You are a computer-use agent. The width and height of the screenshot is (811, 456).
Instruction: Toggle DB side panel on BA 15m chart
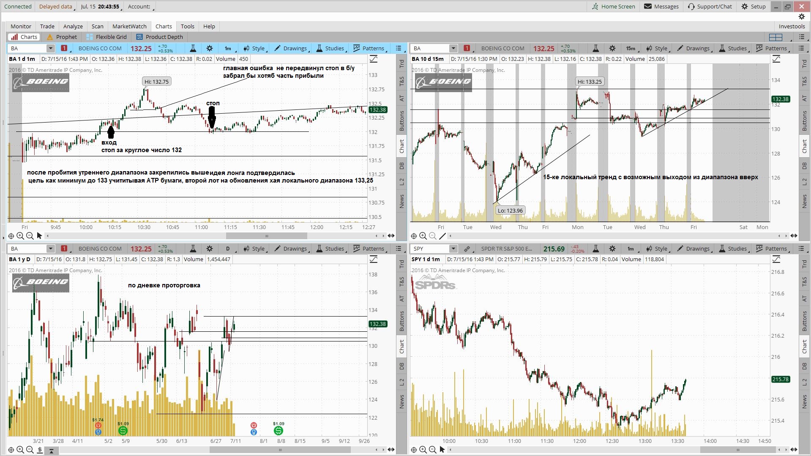804,166
